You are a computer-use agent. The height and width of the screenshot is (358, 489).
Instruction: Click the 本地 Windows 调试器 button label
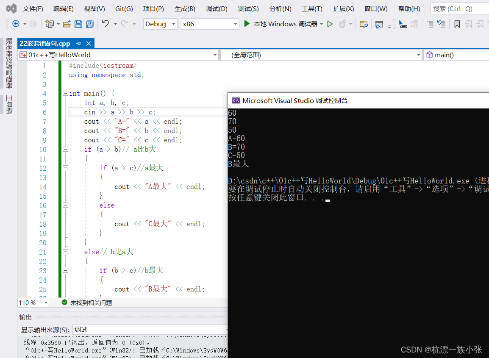tap(285, 24)
